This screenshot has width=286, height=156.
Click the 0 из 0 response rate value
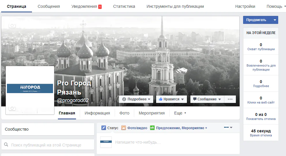click(x=261, y=114)
